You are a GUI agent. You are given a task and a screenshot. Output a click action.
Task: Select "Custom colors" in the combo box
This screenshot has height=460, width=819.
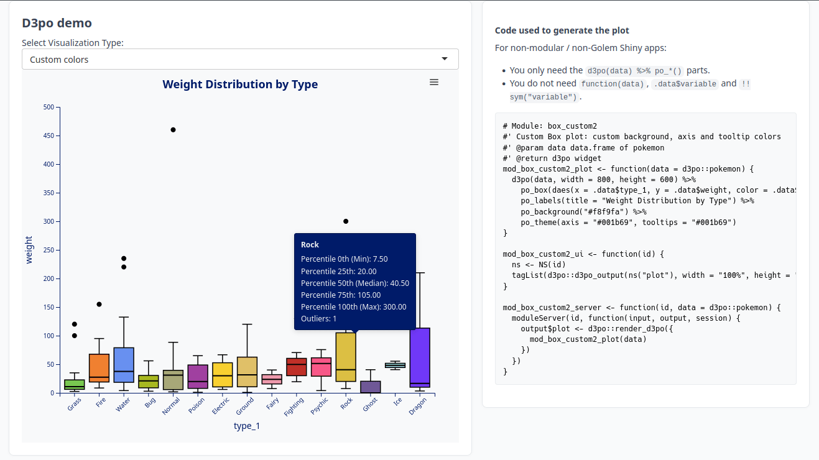[240, 58]
